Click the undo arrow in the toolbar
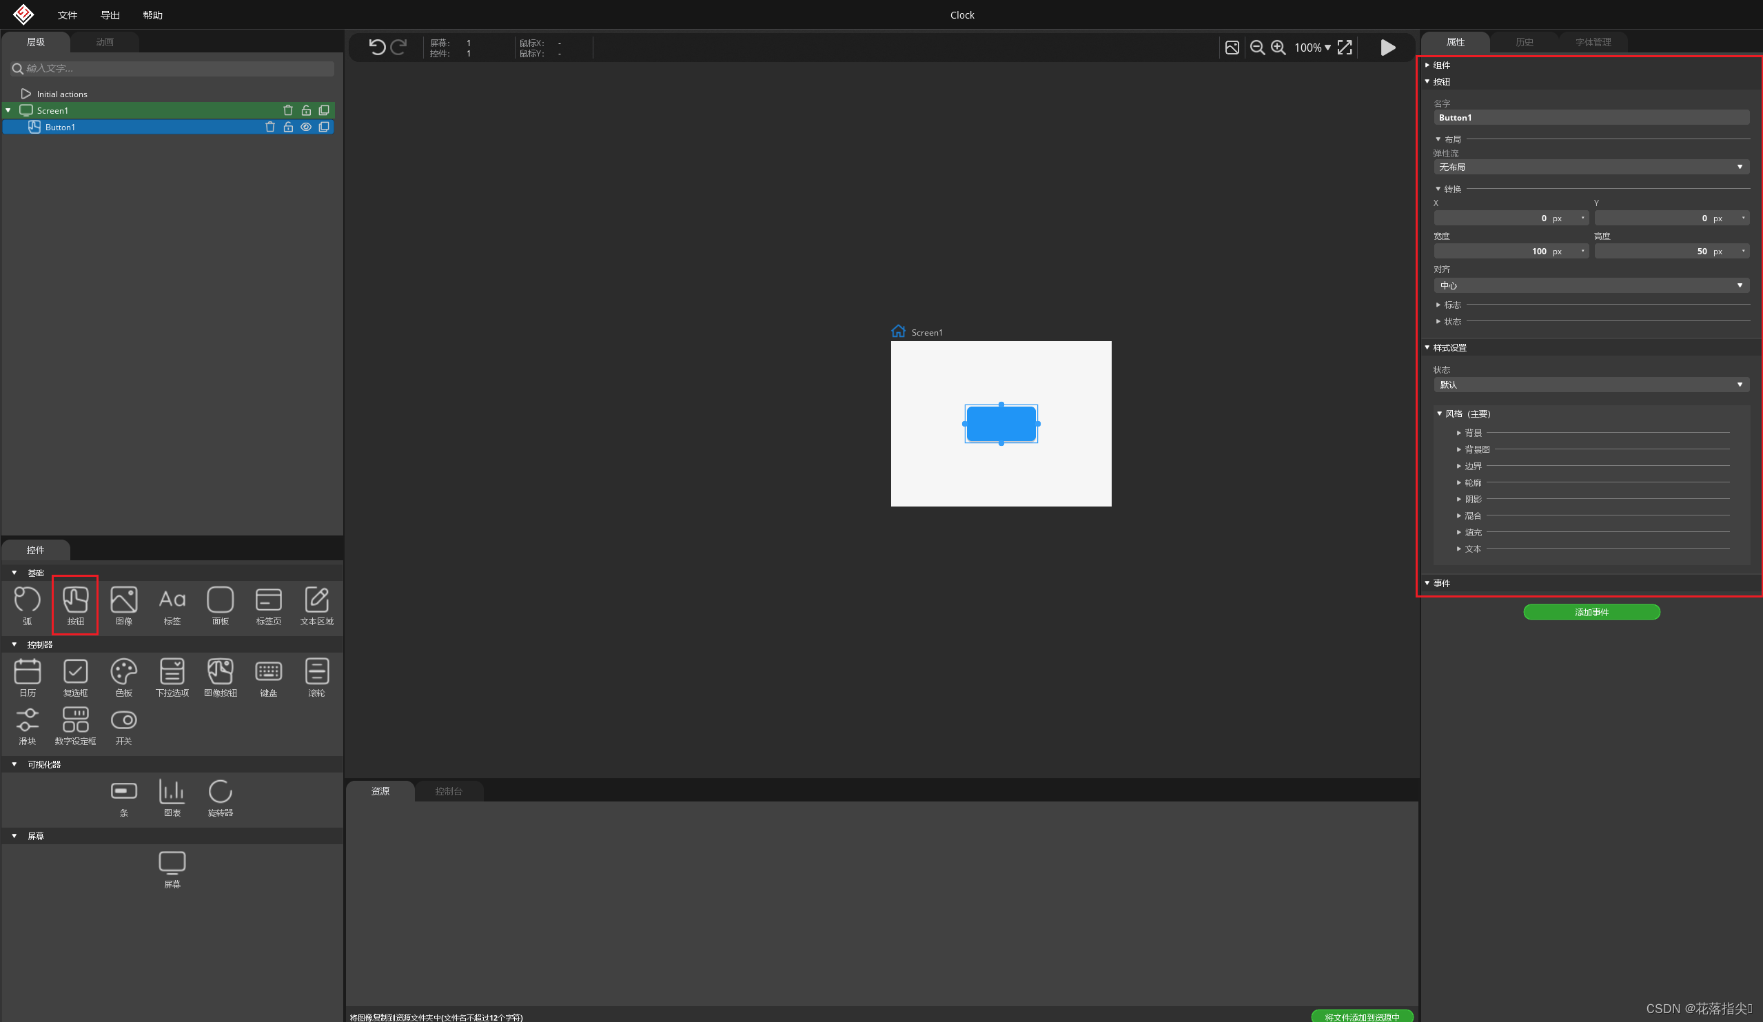Image resolution: width=1763 pixels, height=1022 pixels. tap(377, 47)
